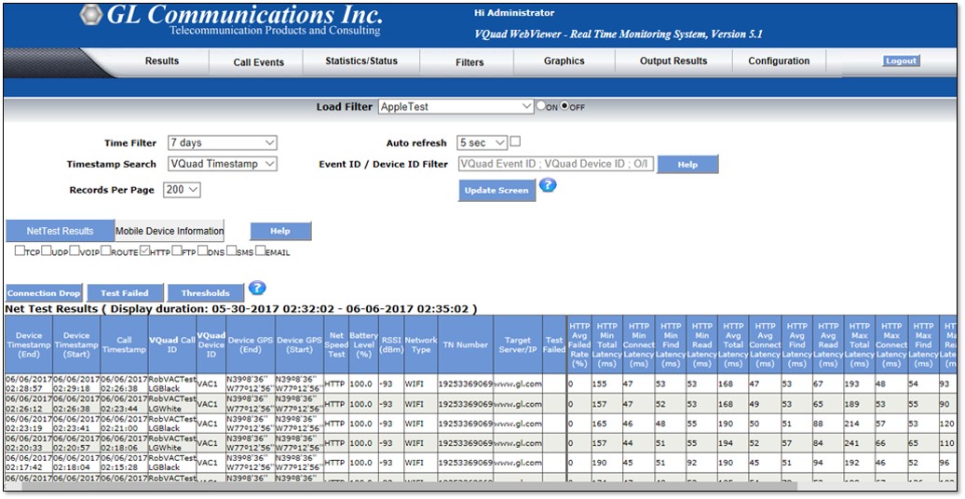Enable the VOIP test checkbox
Screen dimensions: 965x499
(75, 250)
